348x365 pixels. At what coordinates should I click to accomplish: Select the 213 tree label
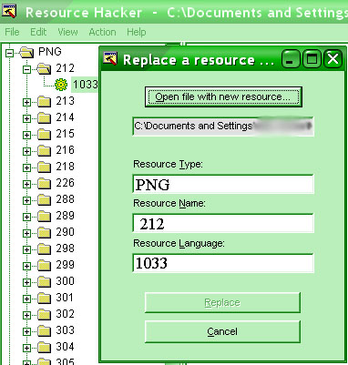pos(66,101)
